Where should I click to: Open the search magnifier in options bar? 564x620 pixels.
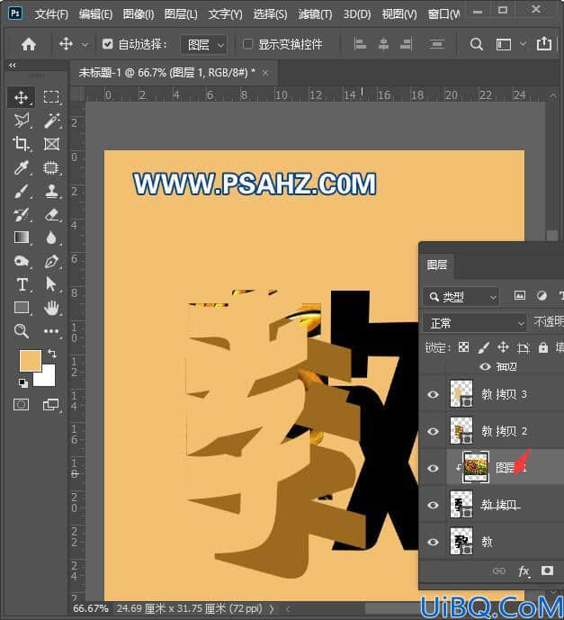point(476,44)
